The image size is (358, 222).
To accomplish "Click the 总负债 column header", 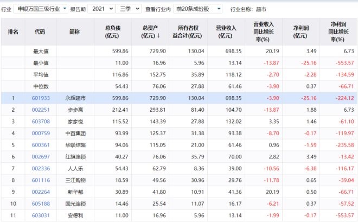I will click(x=113, y=31).
